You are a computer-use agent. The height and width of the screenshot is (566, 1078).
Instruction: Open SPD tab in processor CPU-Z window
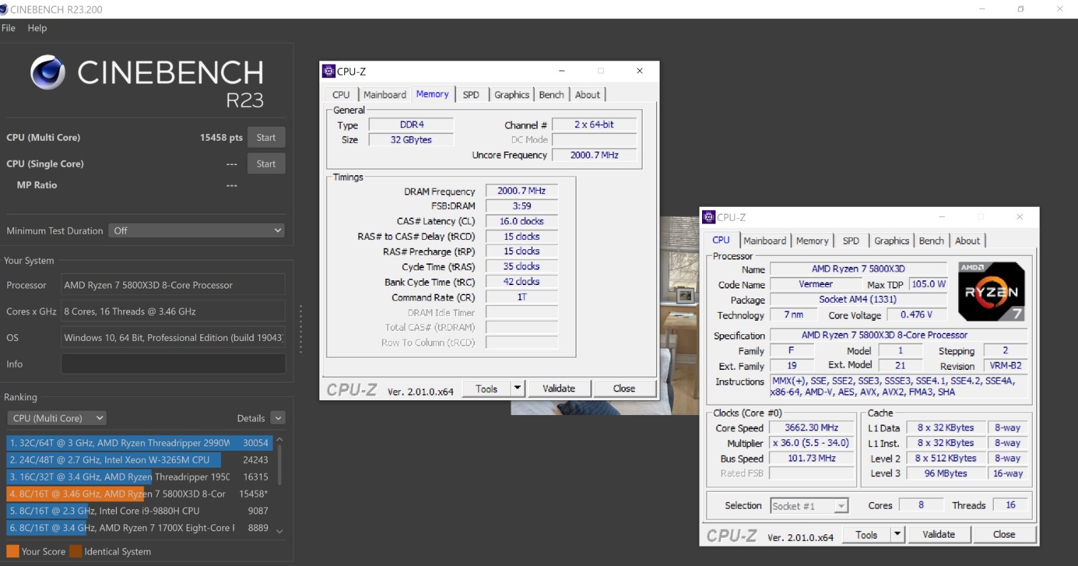click(851, 241)
